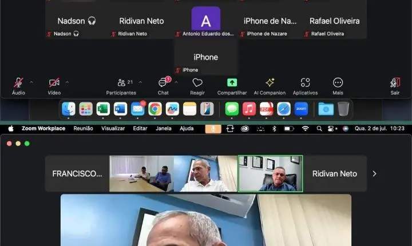Image resolution: width=412 pixels, height=246 pixels.
Task: Open Google Chrome from the dock
Action: tap(154, 109)
